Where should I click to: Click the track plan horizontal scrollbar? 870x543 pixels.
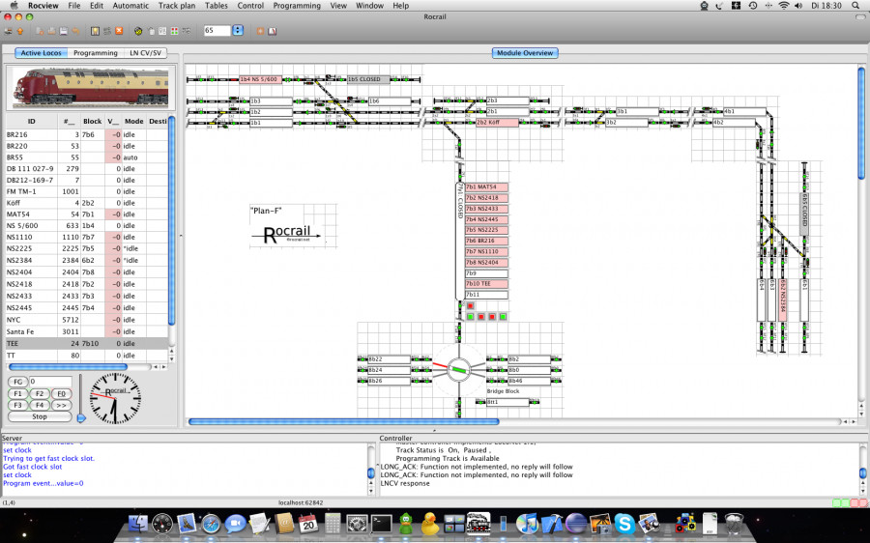click(x=344, y=421)
